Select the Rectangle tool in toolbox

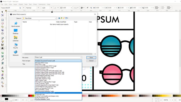2,20
